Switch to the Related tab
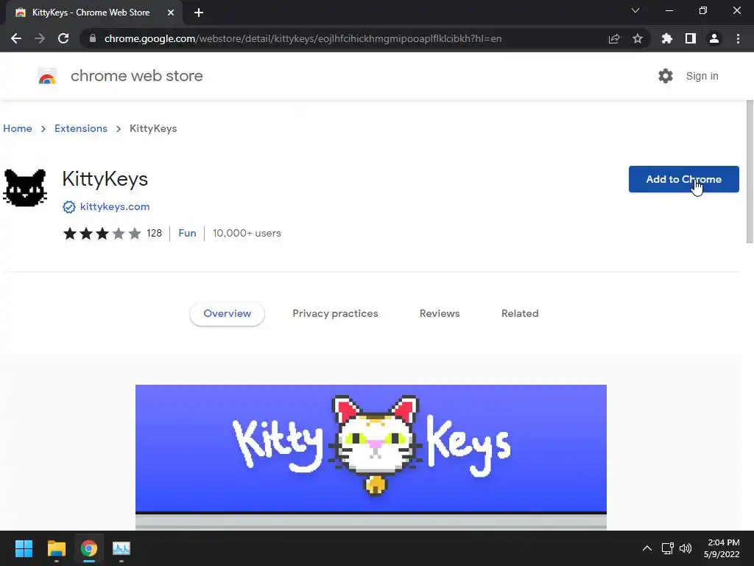Image resolution: width=754 pixels, height=566 pixels. pyautogui.click(x=520, y=314)
